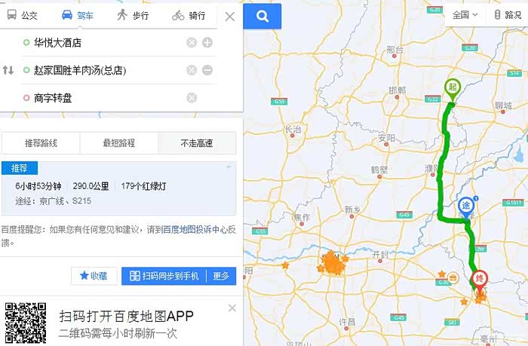Screen dimensions: 528x346
Task: Select the 最短路程 shortest route option
Action: click(x=119, y=142)
